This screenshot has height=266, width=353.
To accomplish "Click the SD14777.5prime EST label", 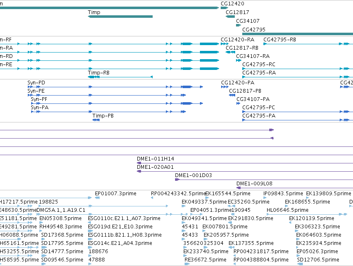I will [62, 252].
